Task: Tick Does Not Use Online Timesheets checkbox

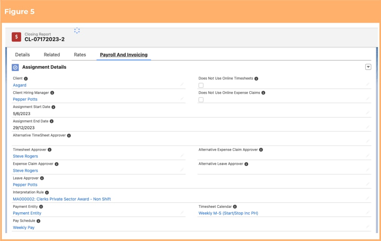Action: pyautogui.click(x=201, y=85)
